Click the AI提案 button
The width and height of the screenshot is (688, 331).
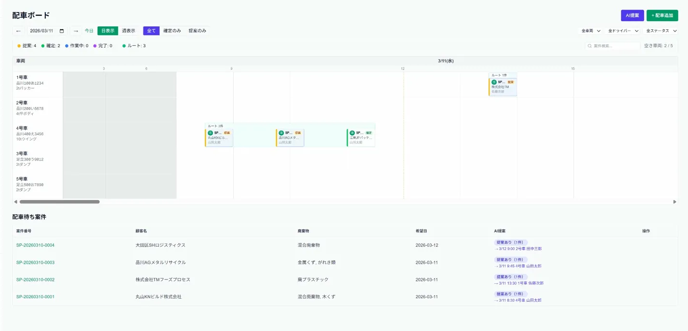click(x=632, y=15)
